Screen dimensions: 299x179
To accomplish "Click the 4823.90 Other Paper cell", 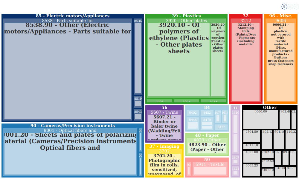I will tap(207, 148).
